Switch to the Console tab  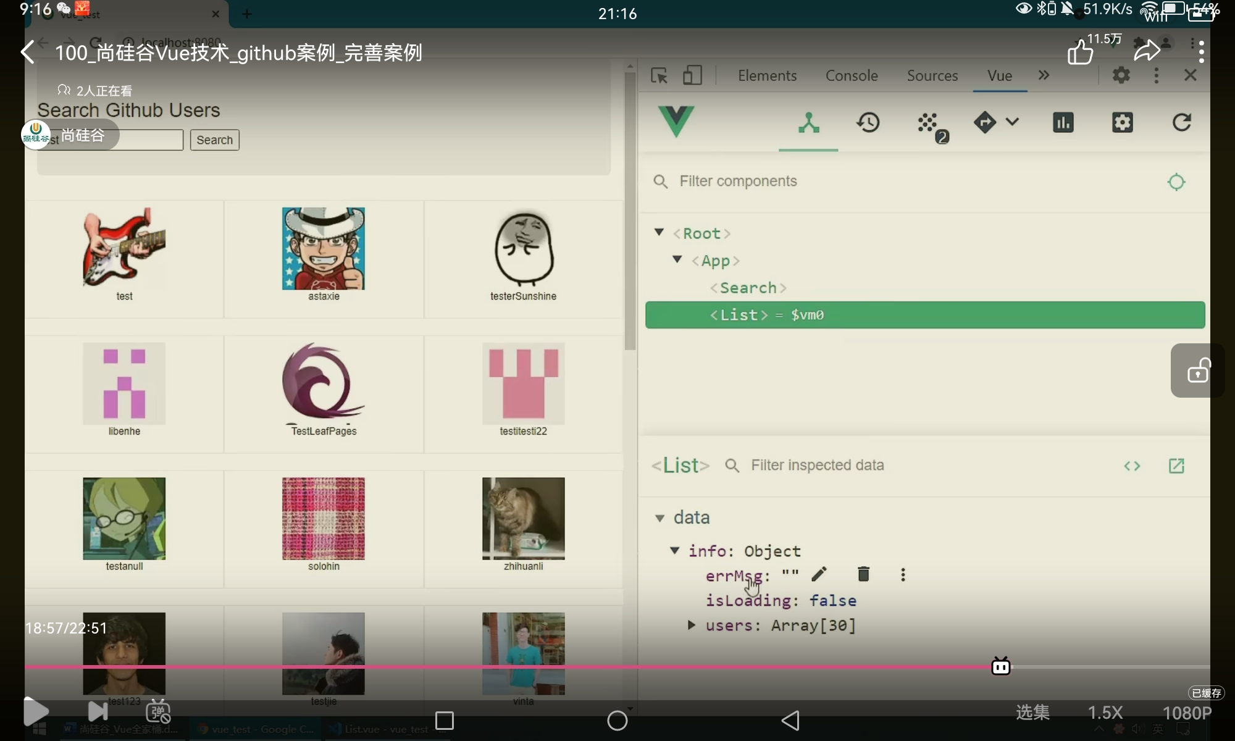point(852,75)
